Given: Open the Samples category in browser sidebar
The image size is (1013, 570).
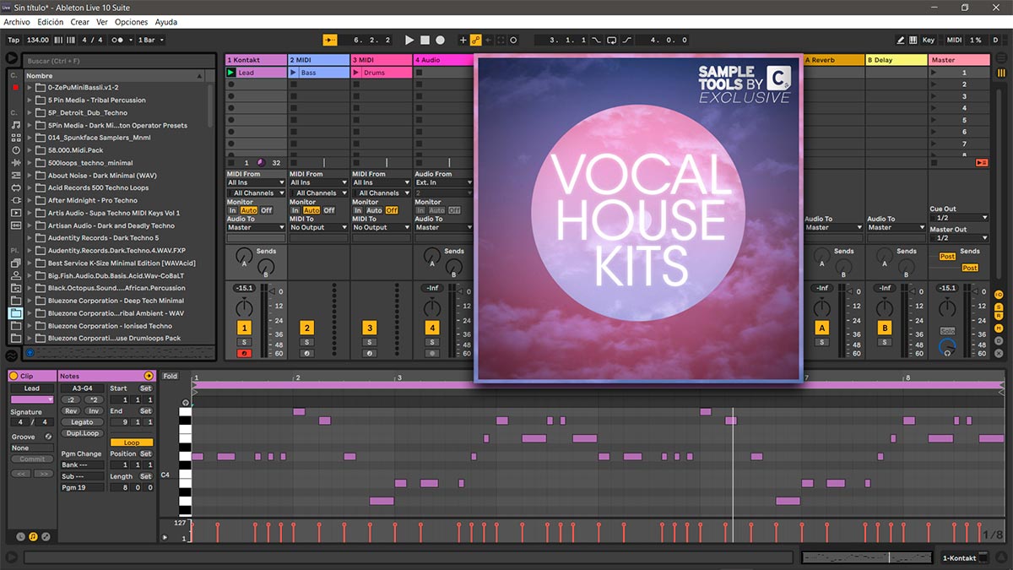Looking at the screenshot, I should point(16,225).
